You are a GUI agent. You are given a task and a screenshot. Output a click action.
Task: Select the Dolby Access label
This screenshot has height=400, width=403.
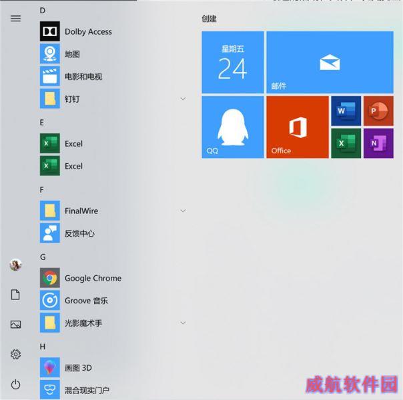point(88,31)
